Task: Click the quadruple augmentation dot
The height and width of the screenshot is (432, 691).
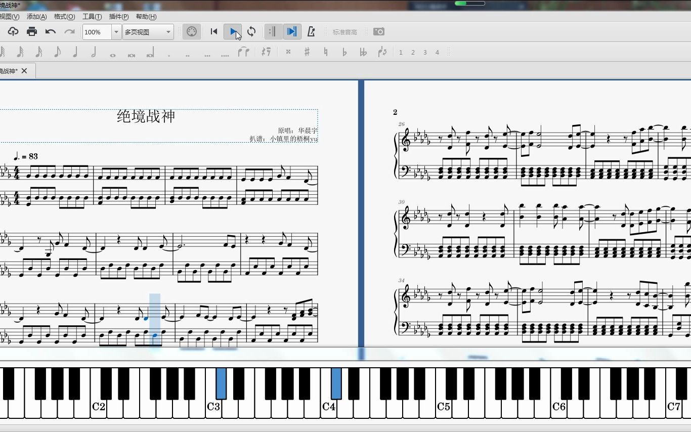Action: point(226,55)
